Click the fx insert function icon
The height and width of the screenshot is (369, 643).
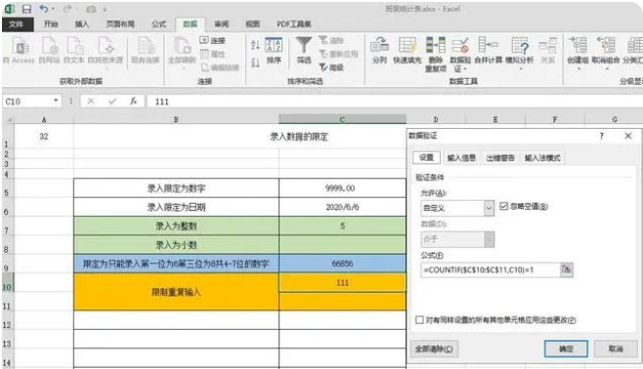(133, 102)
